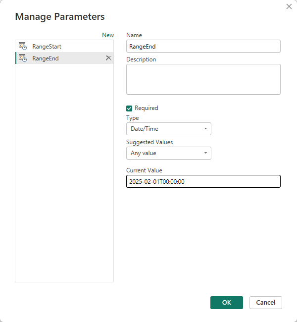The image size is (297, 322).
Task: Click the Required checkbox label text
Action: pyautogui.click(x=147, y=108)
